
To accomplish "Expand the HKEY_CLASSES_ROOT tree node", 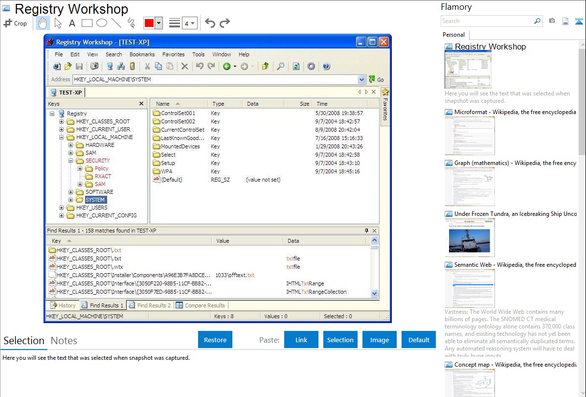I will point(61,121).
